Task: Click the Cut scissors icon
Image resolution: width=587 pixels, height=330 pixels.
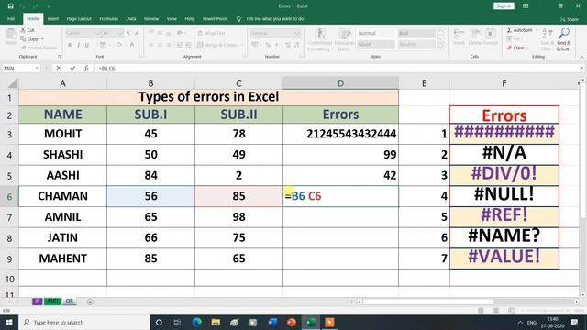Action: 23,30
